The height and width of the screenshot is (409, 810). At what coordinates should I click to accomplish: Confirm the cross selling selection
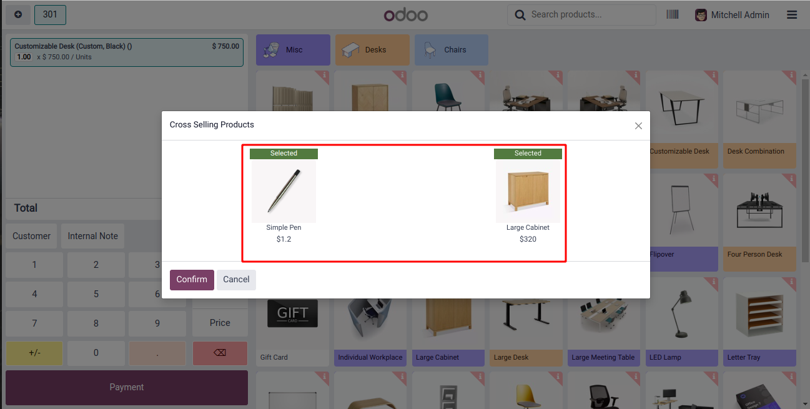[192, 280]
